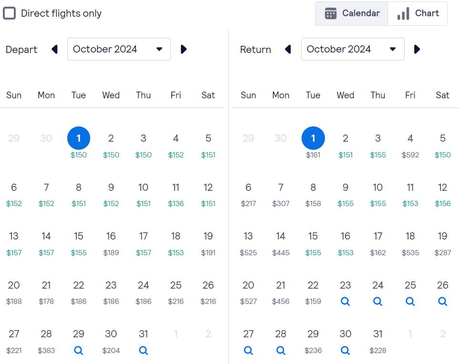This screenshot has width=460, height=364.
Task: Click the search icon on return date 23
Action: tap(345, 301)
